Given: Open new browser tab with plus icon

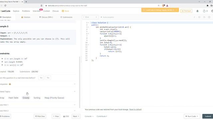Looking at the screenshot, I should [26, 2].
